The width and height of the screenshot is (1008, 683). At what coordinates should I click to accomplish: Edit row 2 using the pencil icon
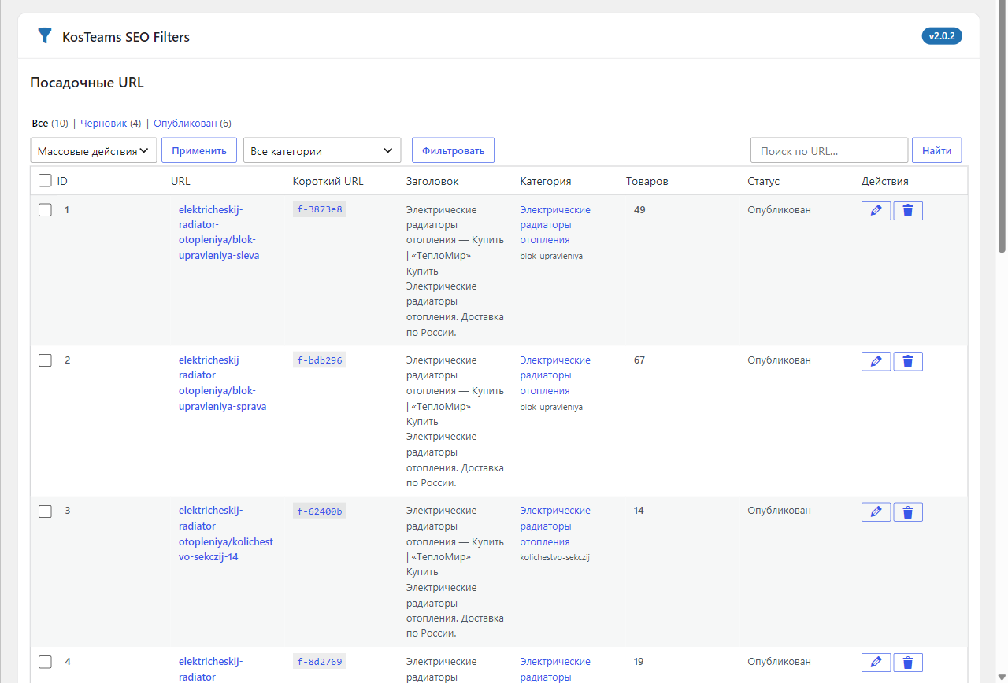point(876,361)
